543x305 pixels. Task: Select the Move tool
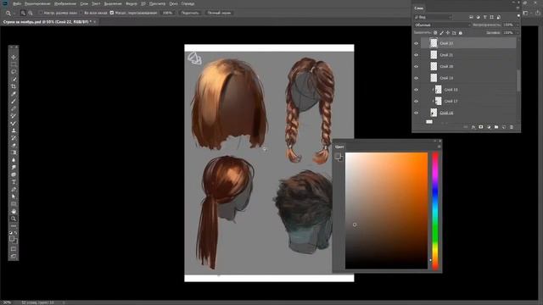(14, 57)
